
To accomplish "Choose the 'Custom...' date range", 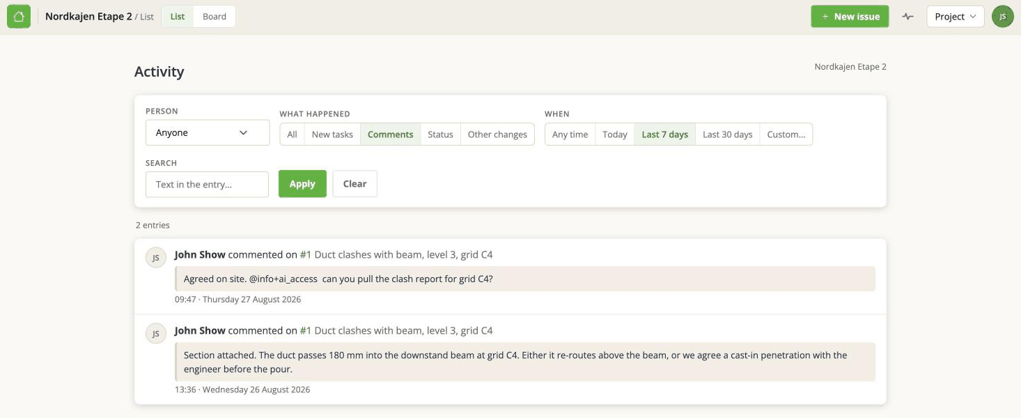I will tap(786, 134).
